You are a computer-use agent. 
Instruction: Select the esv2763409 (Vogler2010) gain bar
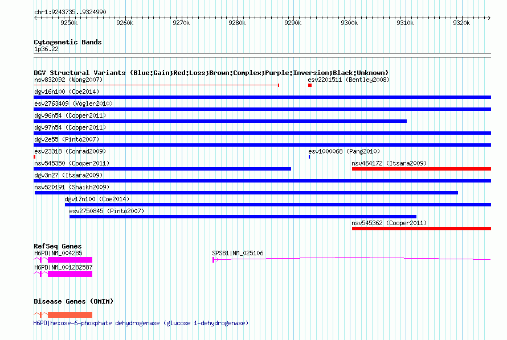tap(262, 109)
